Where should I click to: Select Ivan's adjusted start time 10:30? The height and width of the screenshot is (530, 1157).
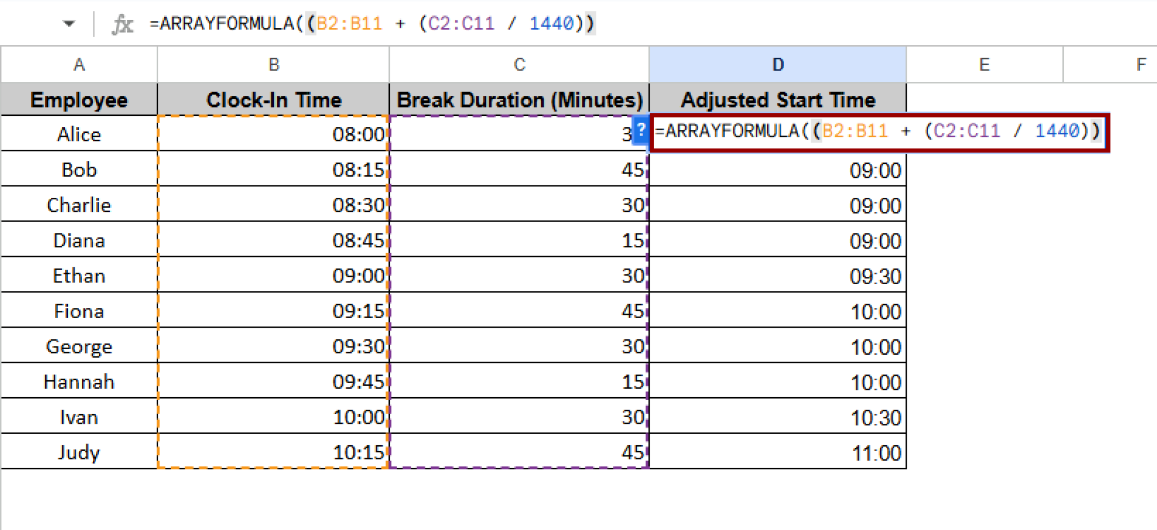[777, 418]
